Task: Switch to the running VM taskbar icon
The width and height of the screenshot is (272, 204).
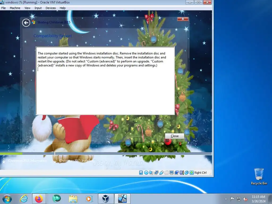Action: click(x=122, y=199)
